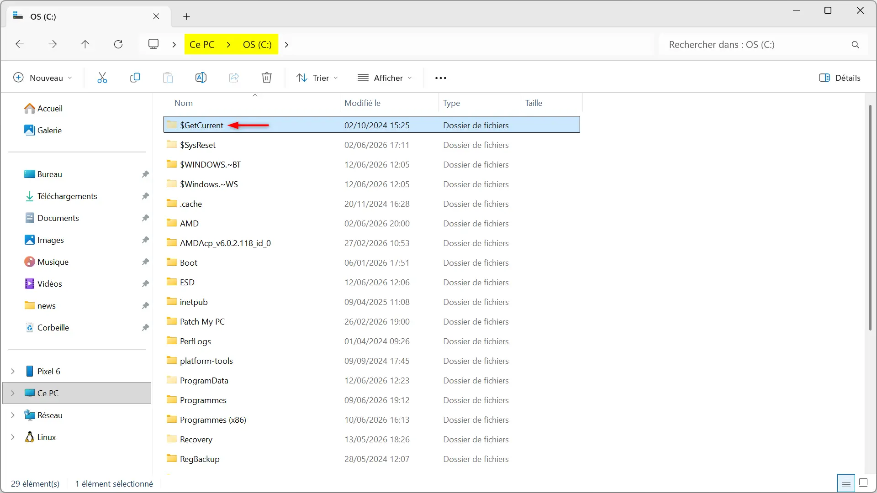Switch to details list view icon
Viewport: 877px width, 493px height.
coord(846,483)
